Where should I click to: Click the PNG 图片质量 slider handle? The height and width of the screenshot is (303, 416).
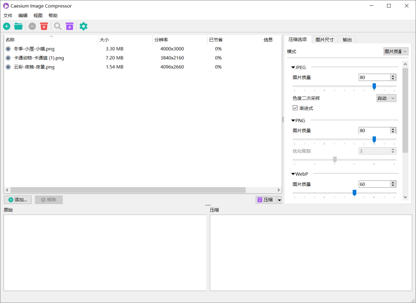[x=374, y=140]
